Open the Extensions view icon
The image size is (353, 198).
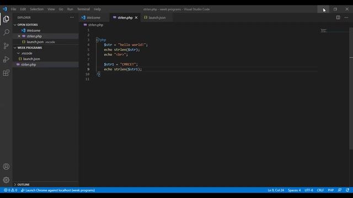[x=6, y=73]
